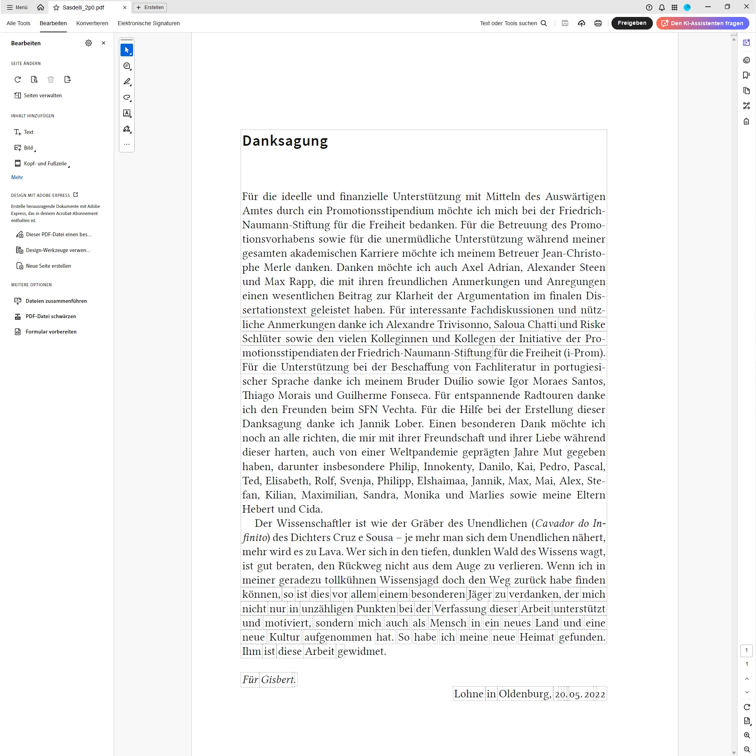Select the arrow selection tool
Screen dimensions: 756x756
pyautogui.click(x=126, y=50)
